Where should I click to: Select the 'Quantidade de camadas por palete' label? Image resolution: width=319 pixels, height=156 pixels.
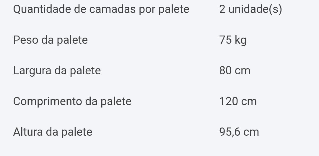pyautogui.click(x=101, y=9)
